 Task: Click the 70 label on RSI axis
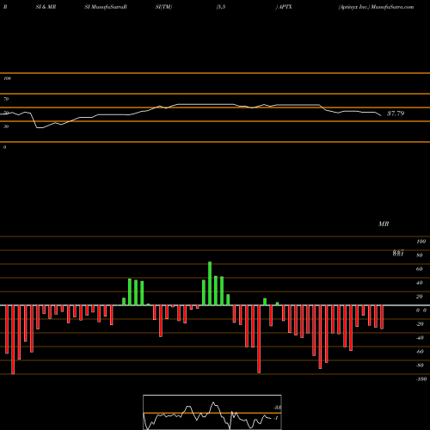tap(6, 99)
